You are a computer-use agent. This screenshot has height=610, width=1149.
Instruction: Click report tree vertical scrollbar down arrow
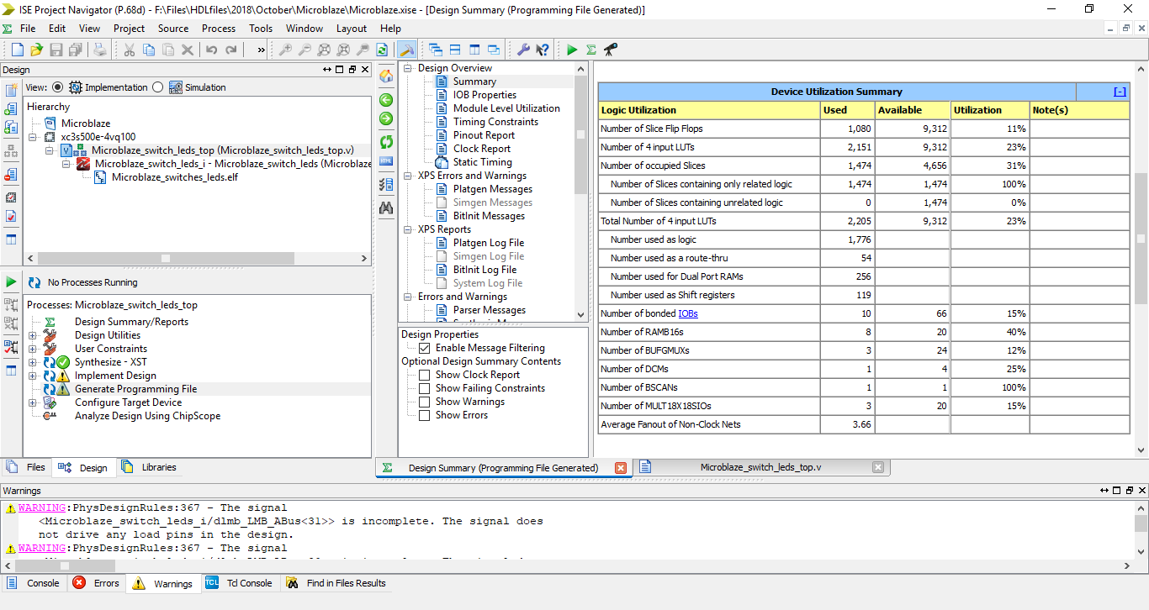coord(580,314)
